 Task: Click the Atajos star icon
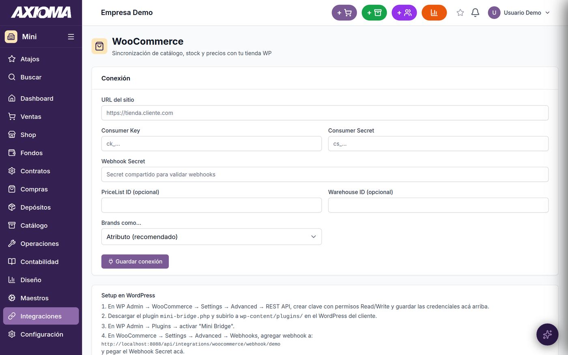12,59
